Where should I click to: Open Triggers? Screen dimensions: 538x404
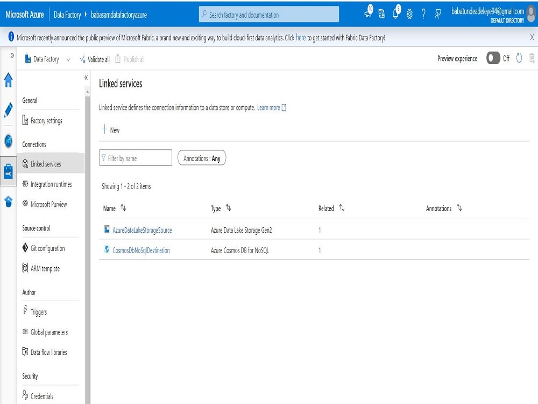coord(38,312)
